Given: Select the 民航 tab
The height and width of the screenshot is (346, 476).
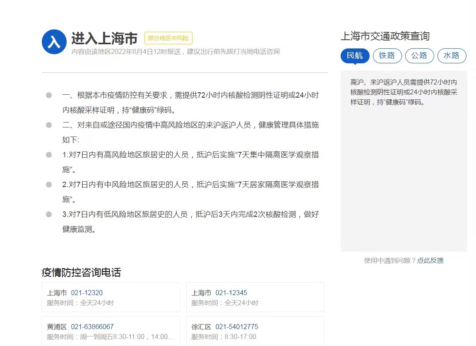Looking at the screenshot, I should [355, 55].
